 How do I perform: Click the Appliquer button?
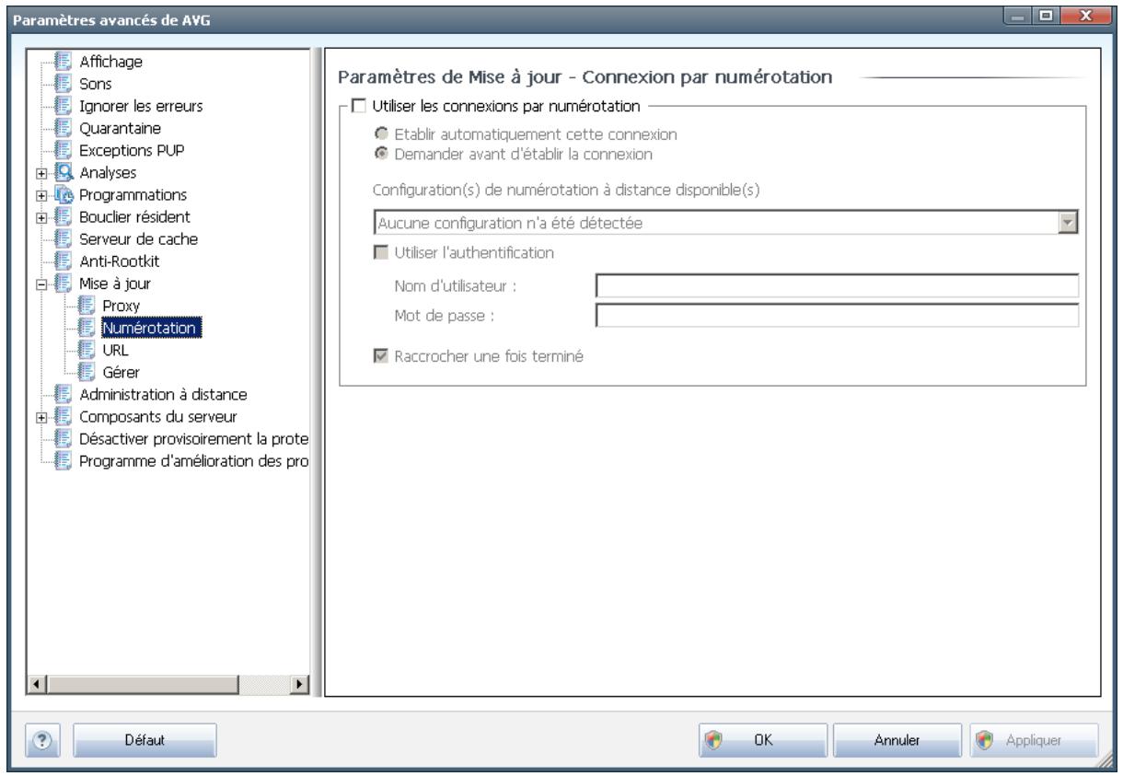point(1035,739)
